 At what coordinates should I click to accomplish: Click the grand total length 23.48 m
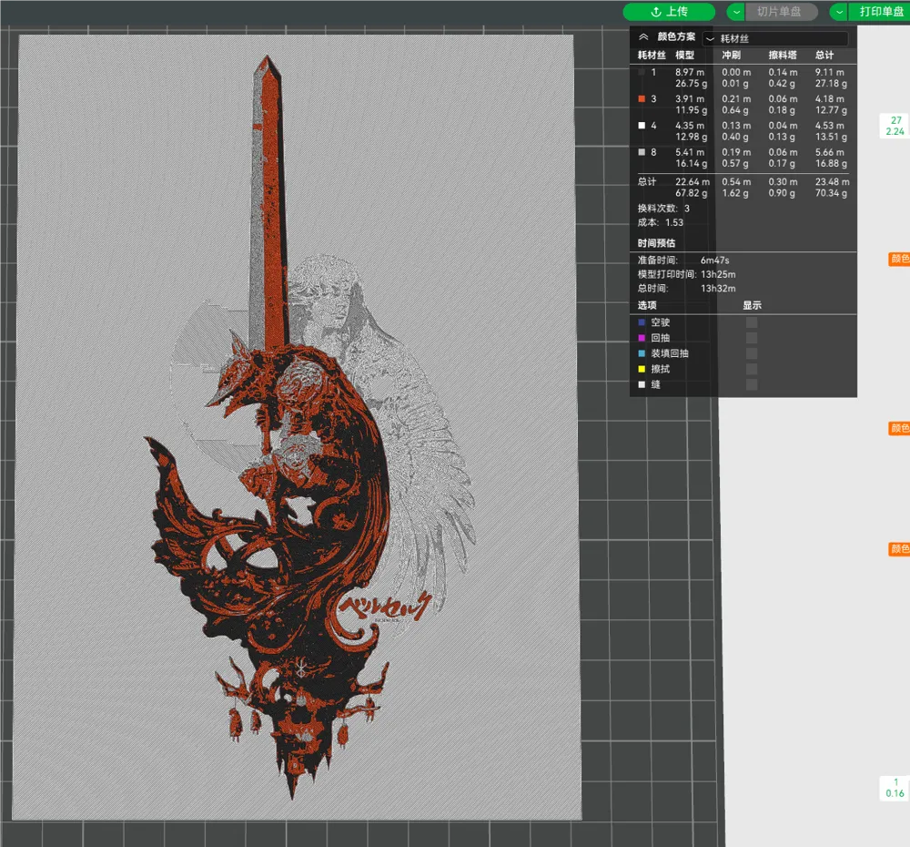[833, 182]
